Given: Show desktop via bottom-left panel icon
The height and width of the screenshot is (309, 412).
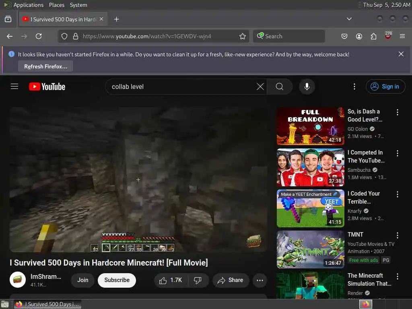Looking at the screenshot, I should click(x=4, y=305).
